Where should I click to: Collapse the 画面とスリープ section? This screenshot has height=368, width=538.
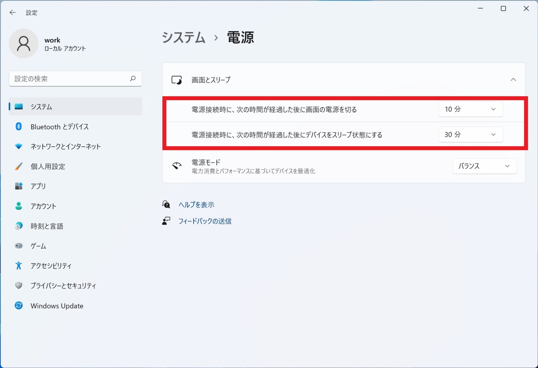point(513,80)
